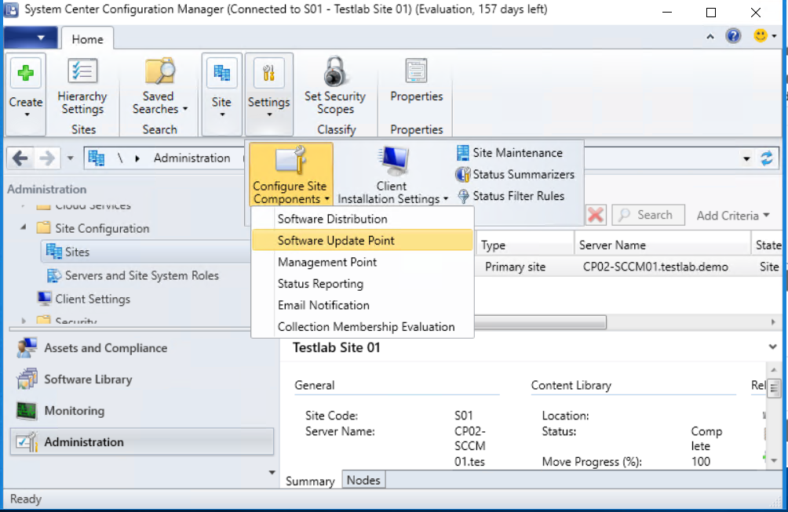Screen dimensions: 788x512
Task: Open the ribbon Properties icon
Action: [416, 71]
